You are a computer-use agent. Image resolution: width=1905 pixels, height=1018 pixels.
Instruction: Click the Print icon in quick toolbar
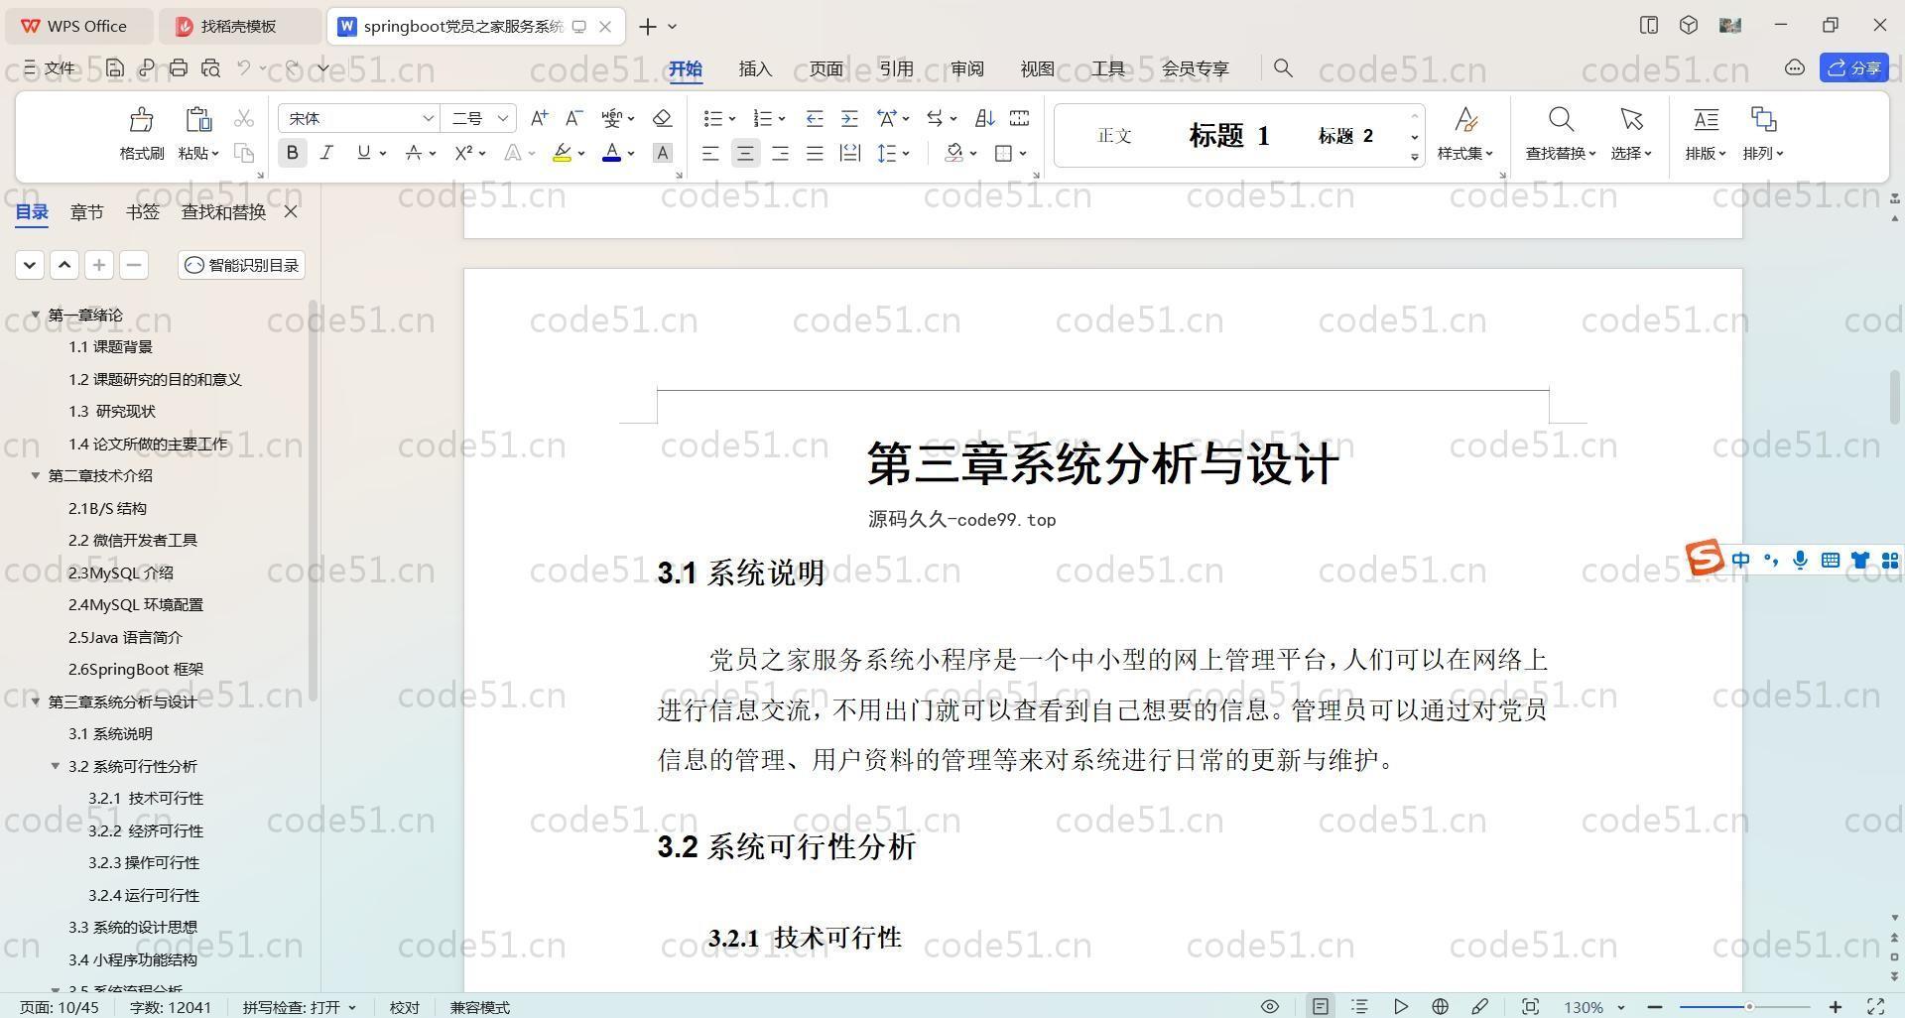click(179, 67)
